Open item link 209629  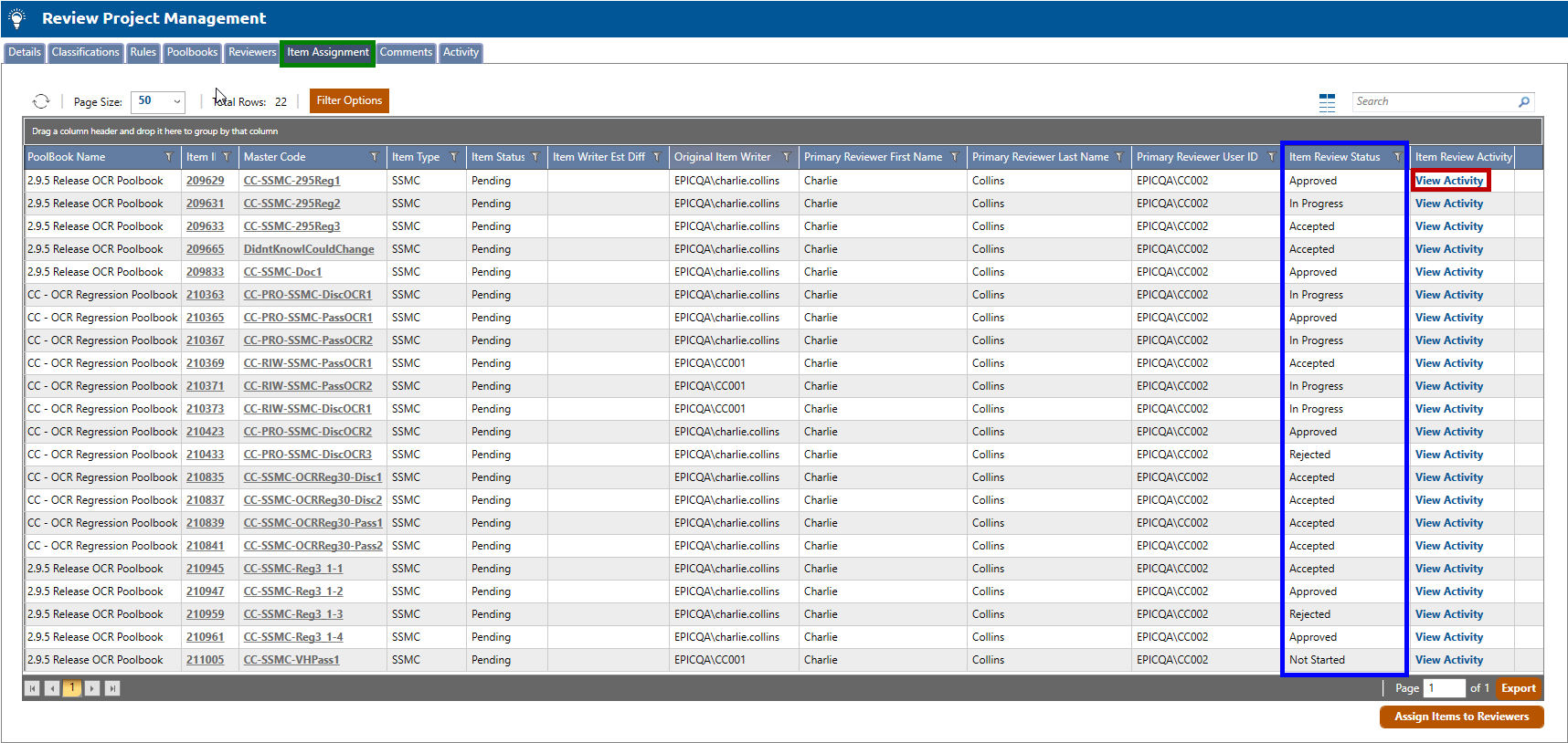(205, 181)
